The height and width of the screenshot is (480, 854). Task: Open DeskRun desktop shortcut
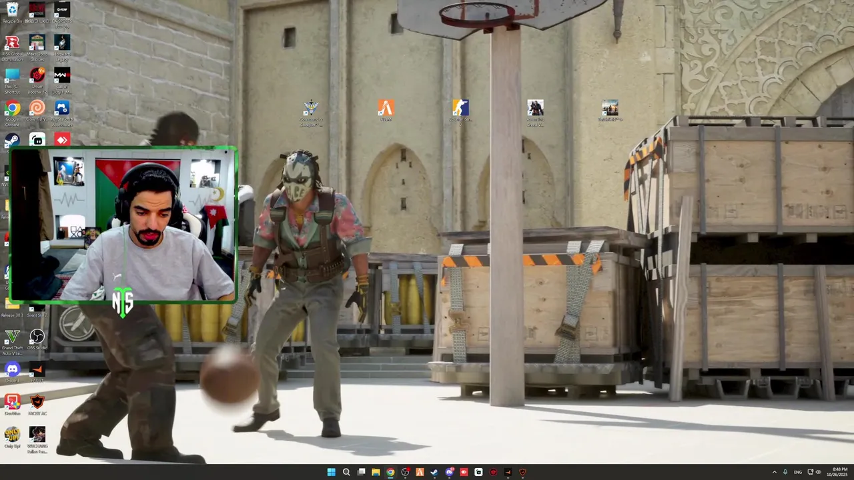tap(12, 404)
